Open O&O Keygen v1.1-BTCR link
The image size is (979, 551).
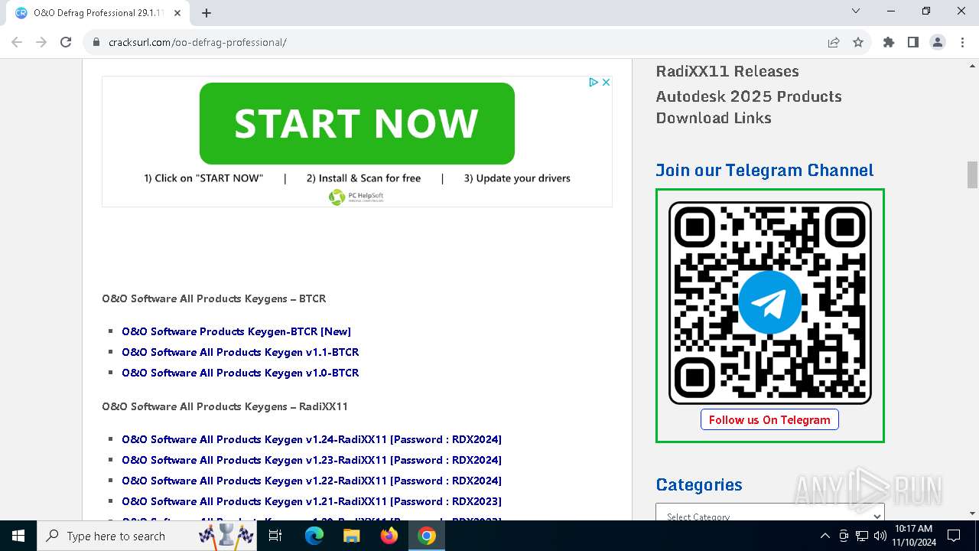[x=240, y=352]
